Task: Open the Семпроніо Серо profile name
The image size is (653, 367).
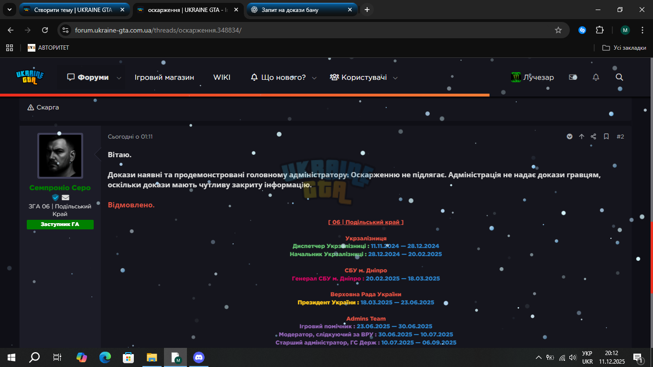Action: click(60, 188)
